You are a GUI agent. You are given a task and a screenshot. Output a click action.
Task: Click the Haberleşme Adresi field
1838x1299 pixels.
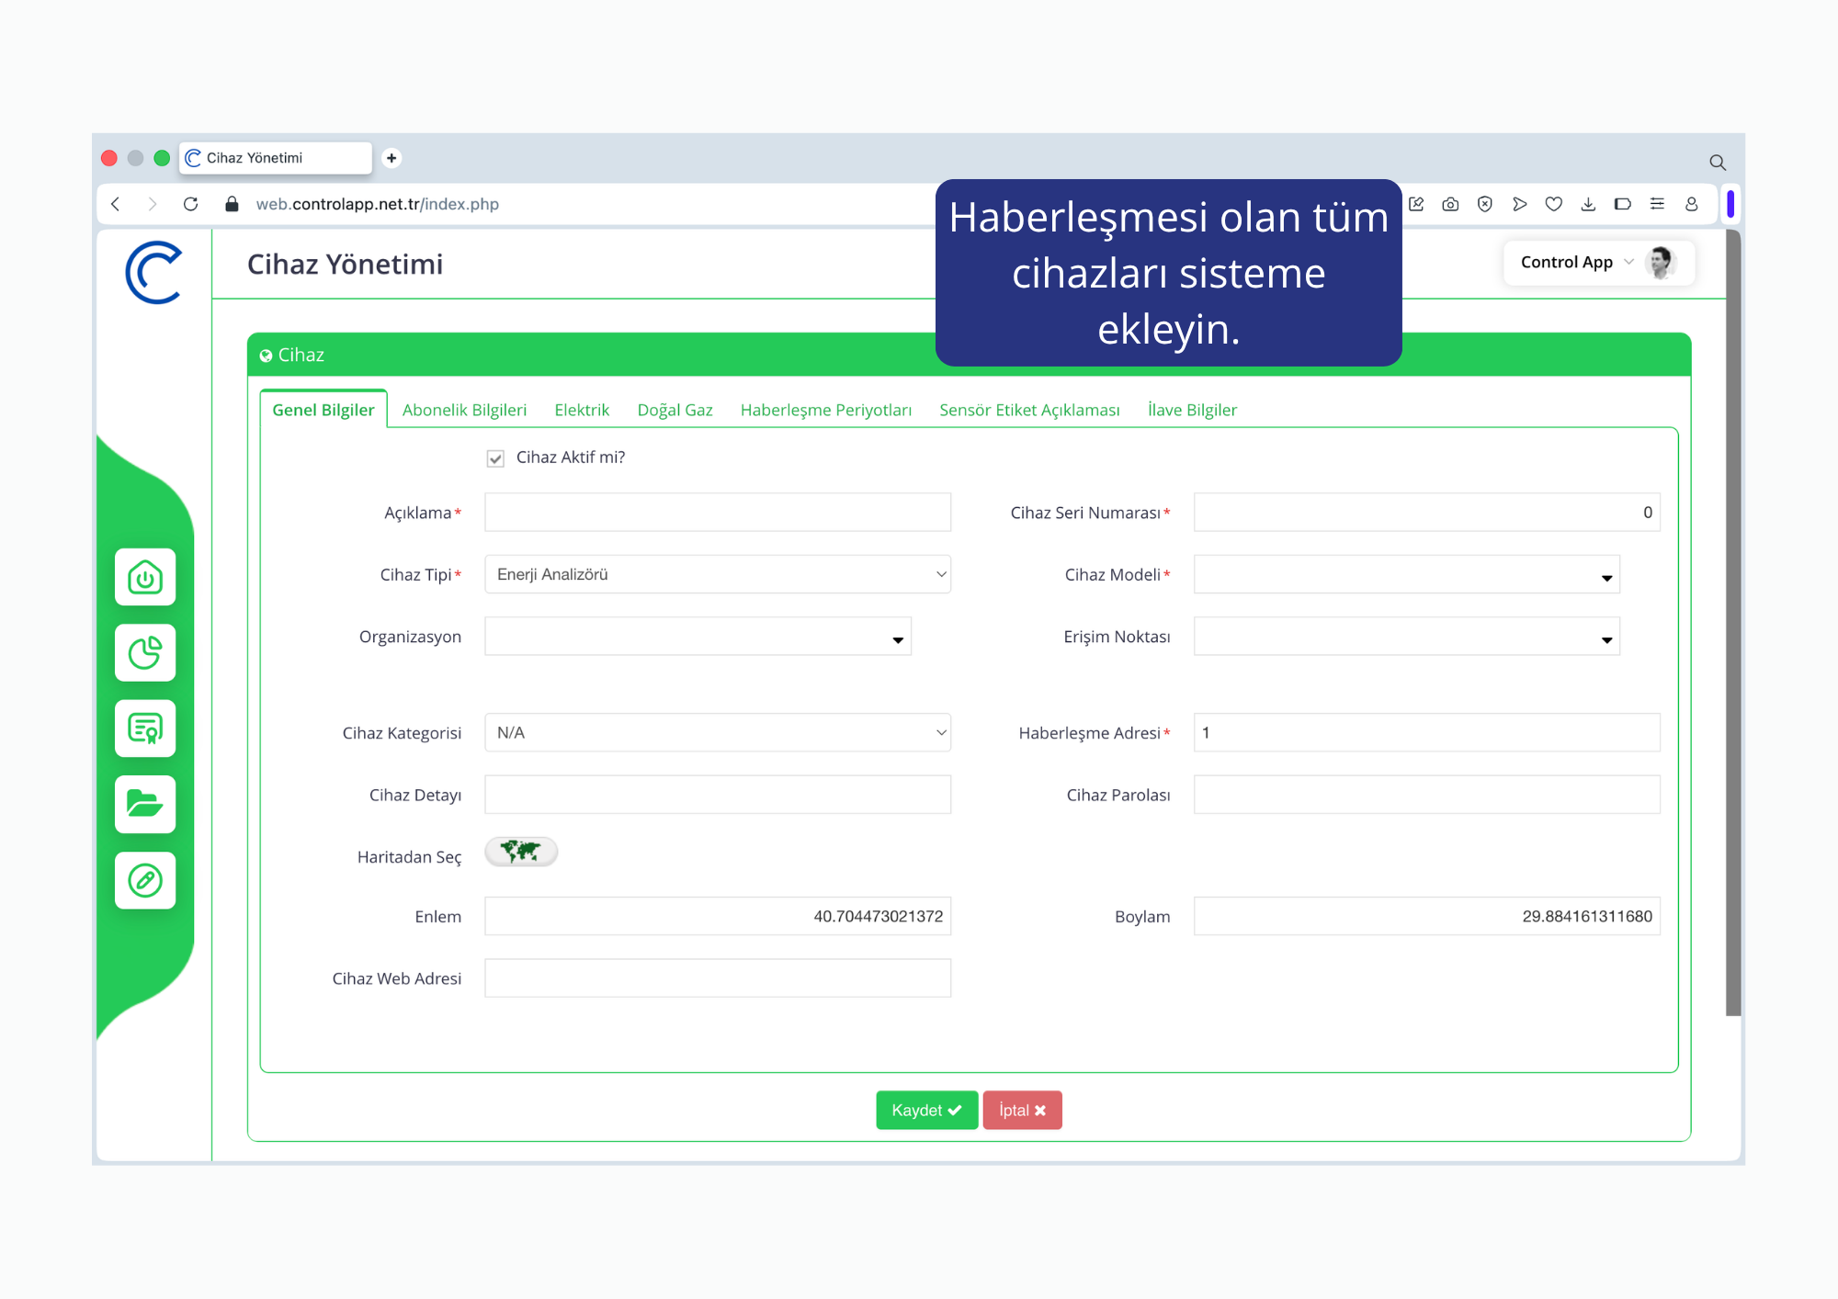click(x=1426, y=732)
